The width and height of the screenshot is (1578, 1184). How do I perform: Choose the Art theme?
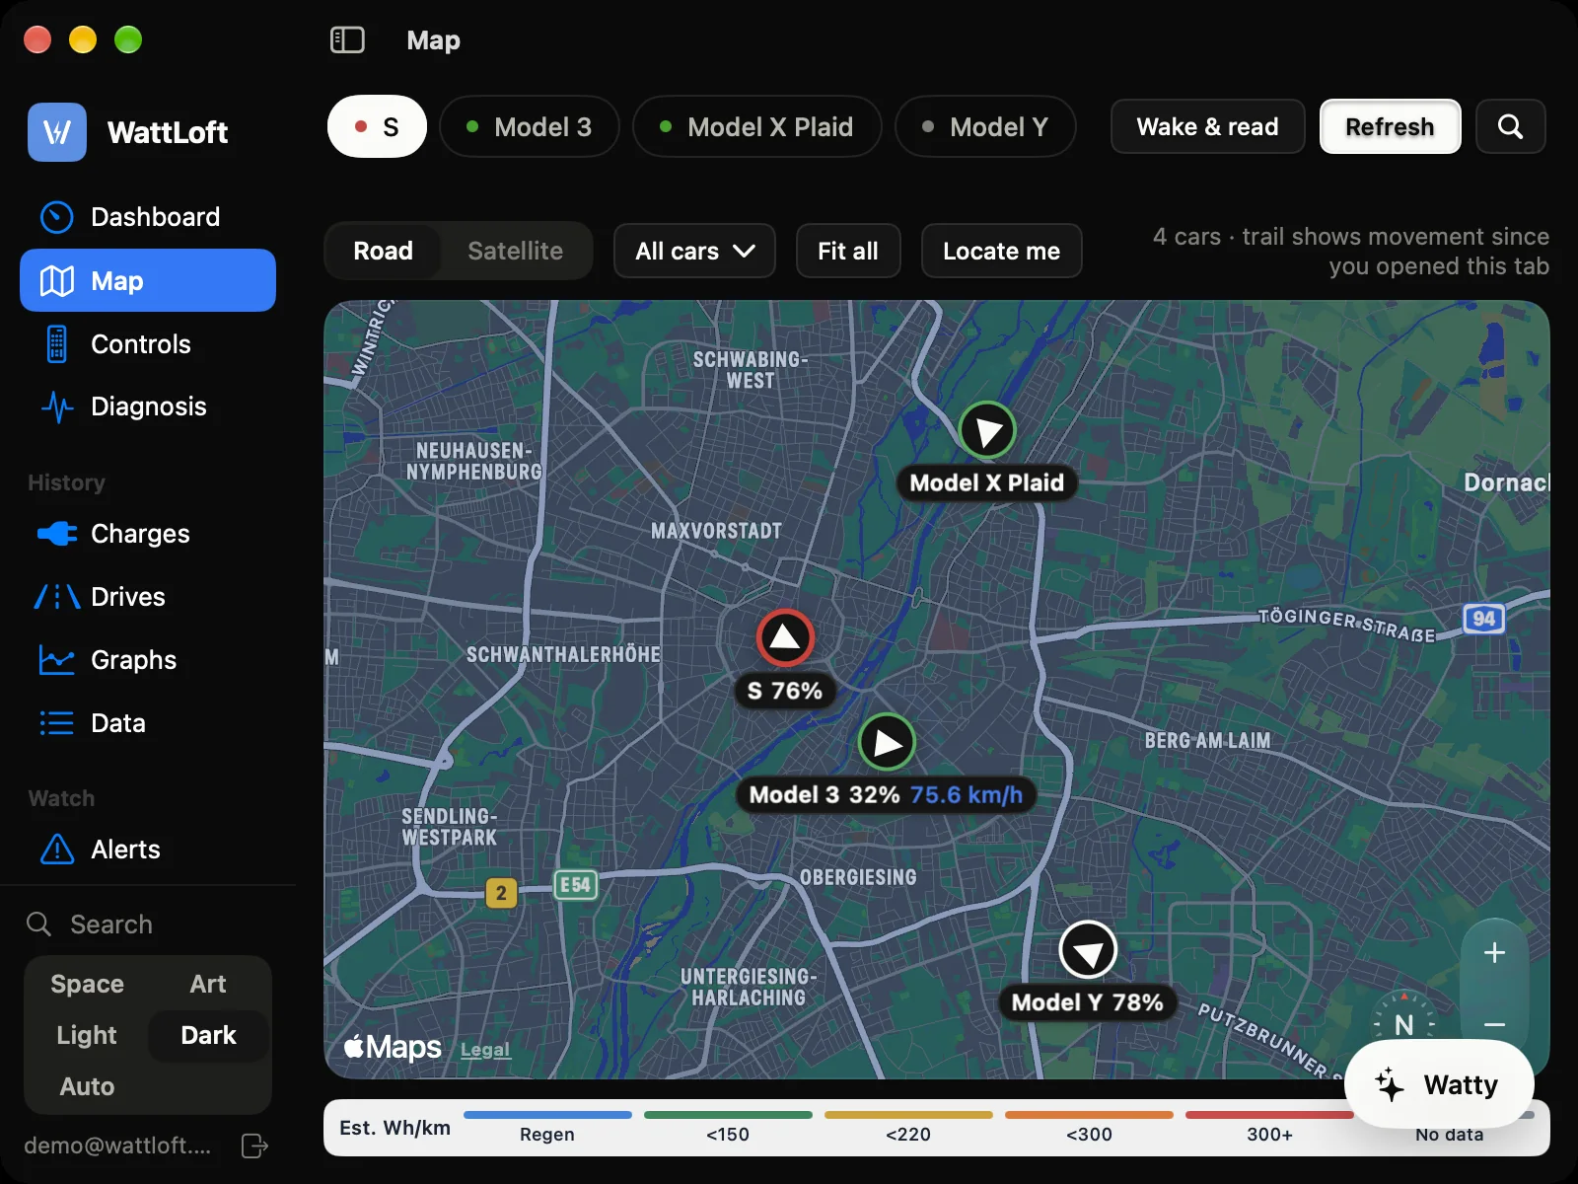[x=208, y=984]
